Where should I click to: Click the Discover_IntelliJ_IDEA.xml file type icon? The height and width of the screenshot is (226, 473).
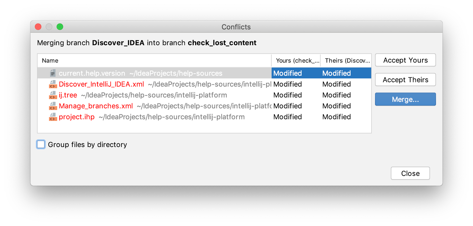click(x=53, y=84)
